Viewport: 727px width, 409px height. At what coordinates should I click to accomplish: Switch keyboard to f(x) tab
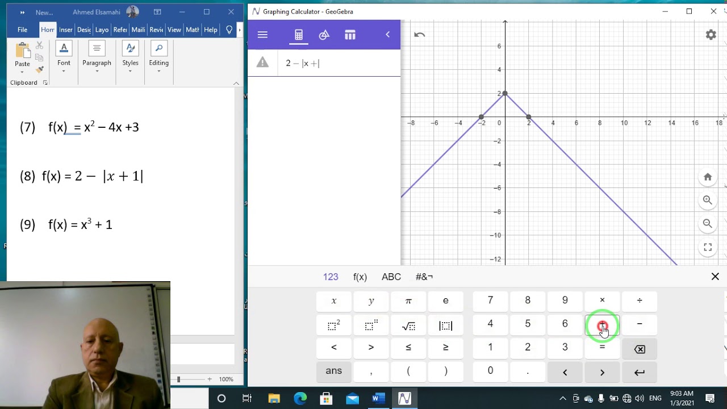360,277
